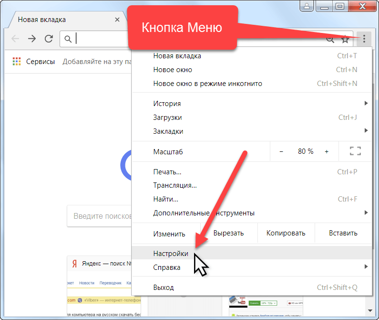Screen dimensions: 379x320
Task: Click the Вставить button
Action: [343, 233]
